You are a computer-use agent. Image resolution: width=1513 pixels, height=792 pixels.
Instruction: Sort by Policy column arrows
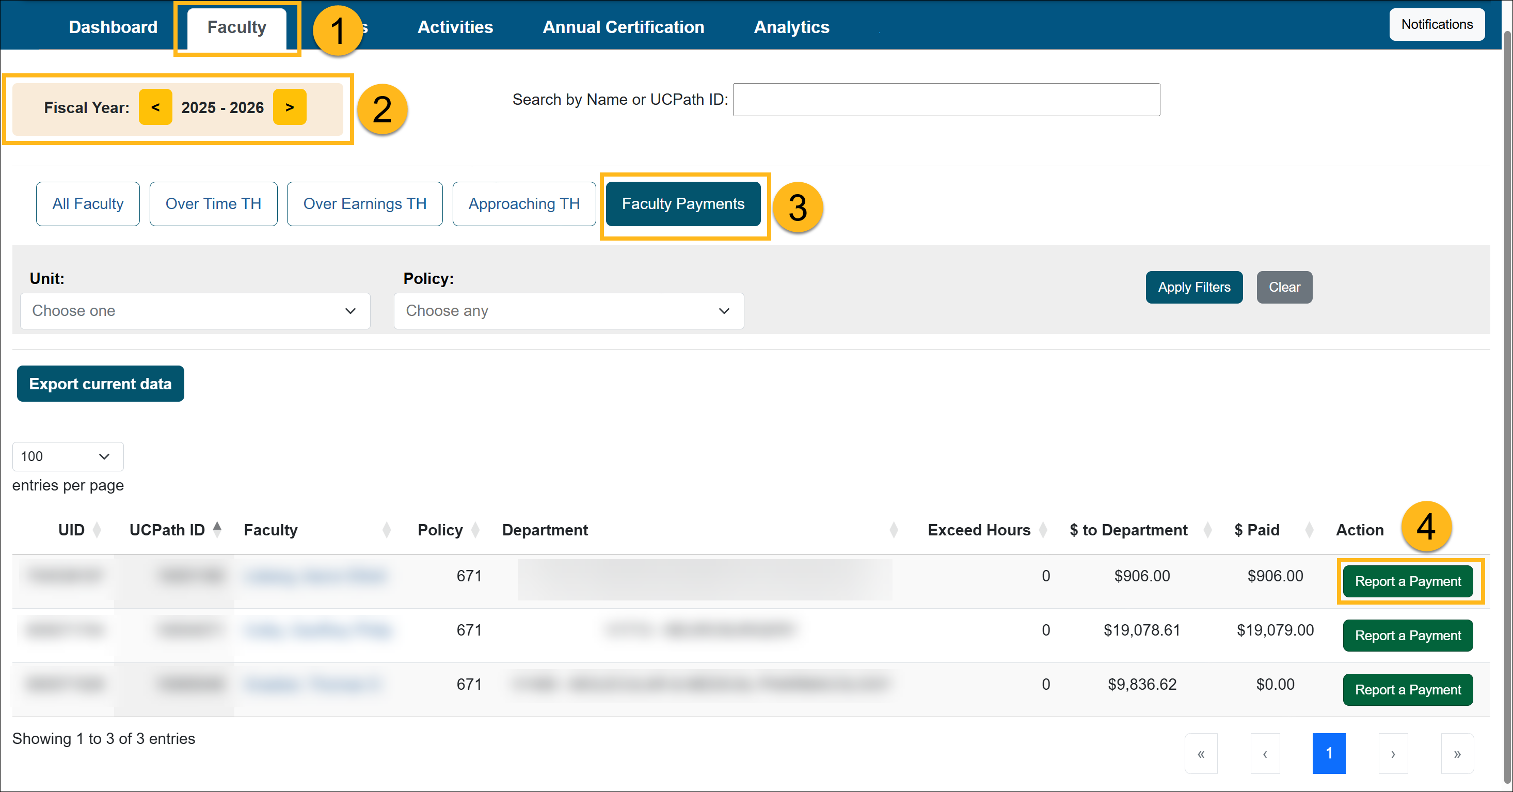[x=475, y=529]
